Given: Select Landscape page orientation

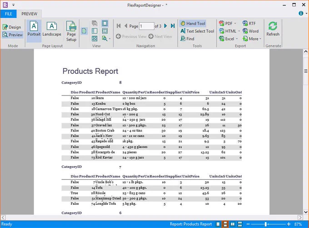Looking at the screenshot, I should click(52, 29).
